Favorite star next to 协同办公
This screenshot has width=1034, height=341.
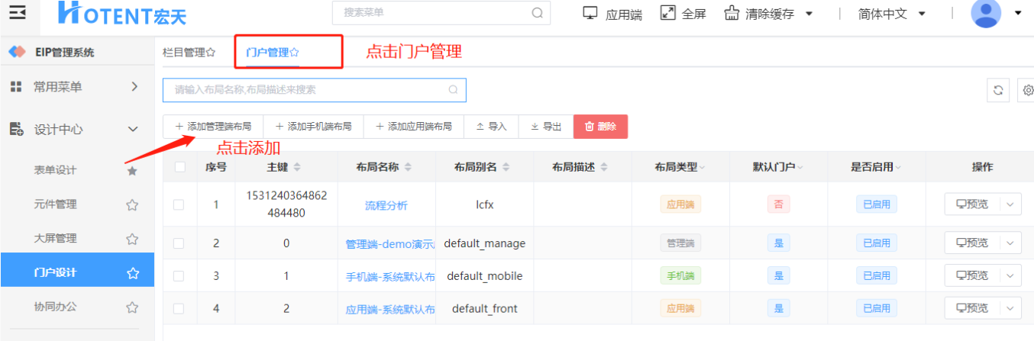[x=132, y=307]
